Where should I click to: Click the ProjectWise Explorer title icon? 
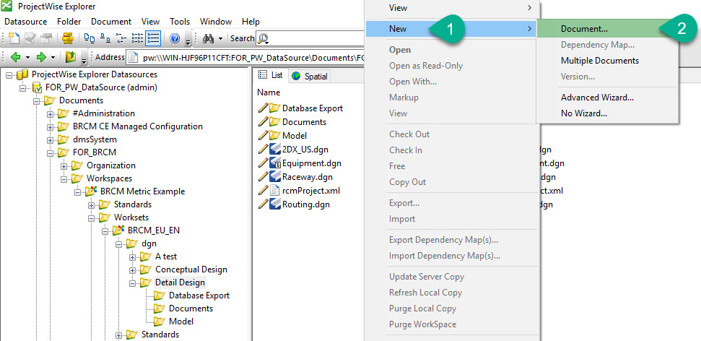click(x=7, y=7)
